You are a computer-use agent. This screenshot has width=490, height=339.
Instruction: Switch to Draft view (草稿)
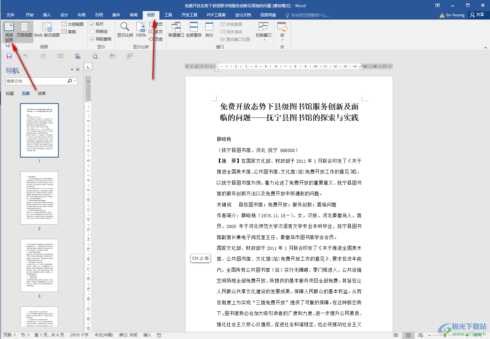pyautogui.click(x=69, y=32)
